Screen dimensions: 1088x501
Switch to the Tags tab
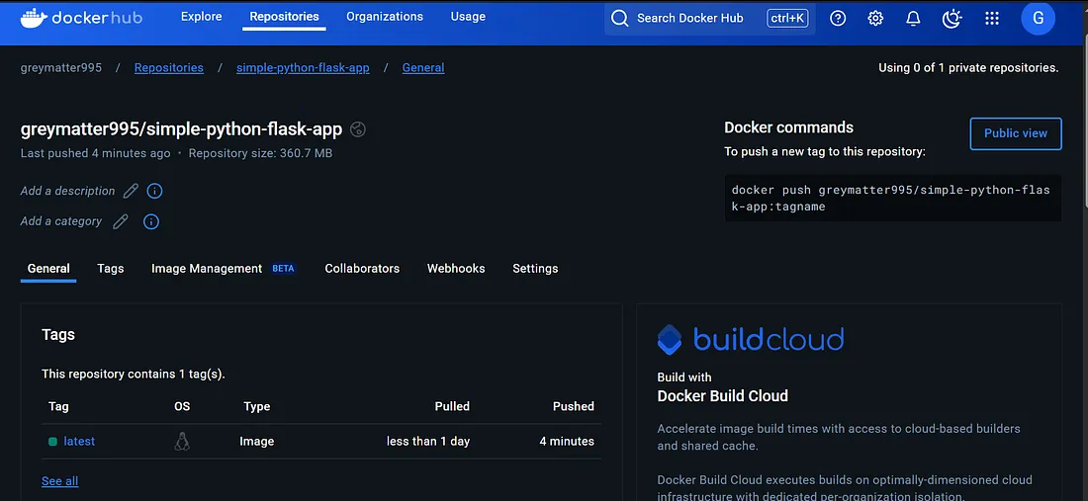pos(111,269)
